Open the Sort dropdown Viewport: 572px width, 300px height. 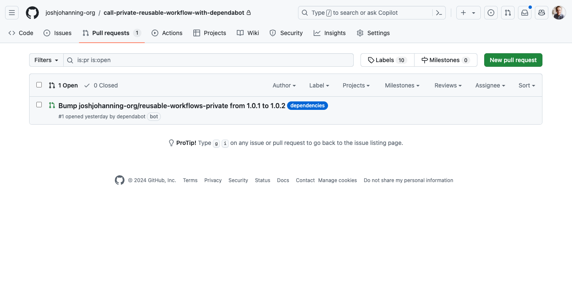point(526,85)
